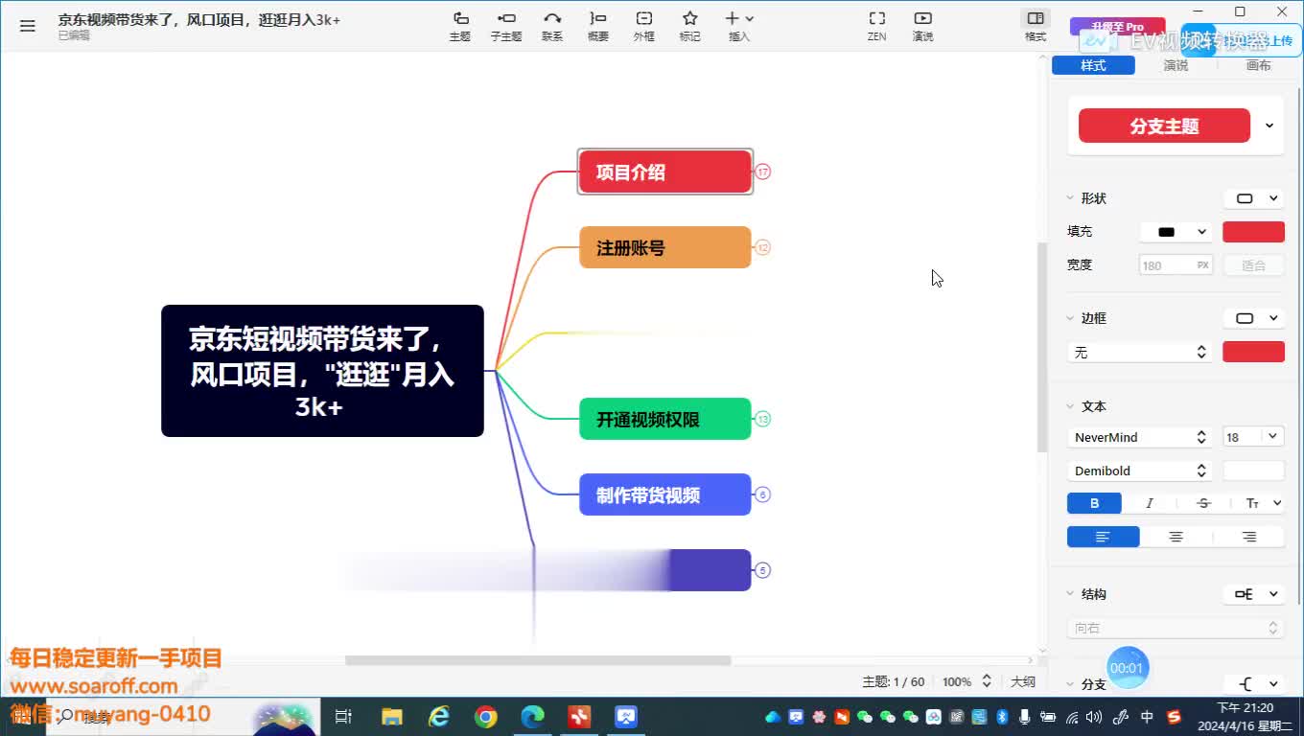Click the 分支主题 style preview button
Image resolution: width=1304 pixels, height=736 pixels.
click(x=1164, y=126)
